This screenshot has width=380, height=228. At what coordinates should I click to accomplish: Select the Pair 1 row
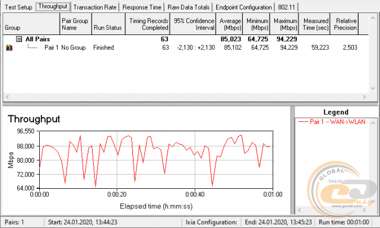[x=186, y=47]
